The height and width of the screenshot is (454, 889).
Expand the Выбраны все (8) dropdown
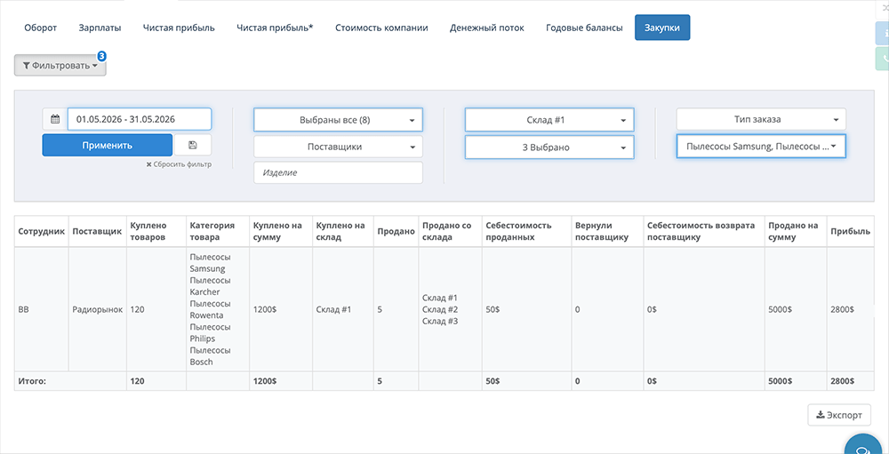338,120
